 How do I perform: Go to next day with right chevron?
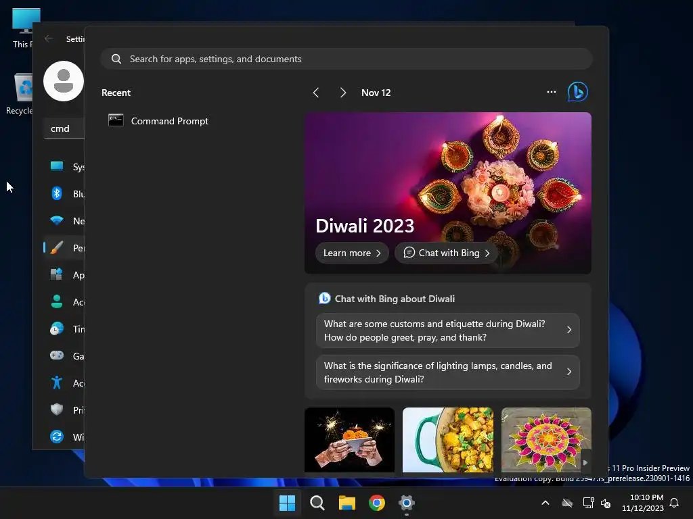pyautogui.click(x=342, y=92)
